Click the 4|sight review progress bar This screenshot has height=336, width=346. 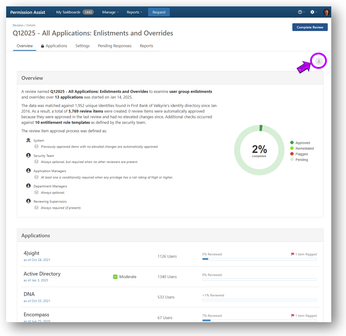tap(259, 259)
